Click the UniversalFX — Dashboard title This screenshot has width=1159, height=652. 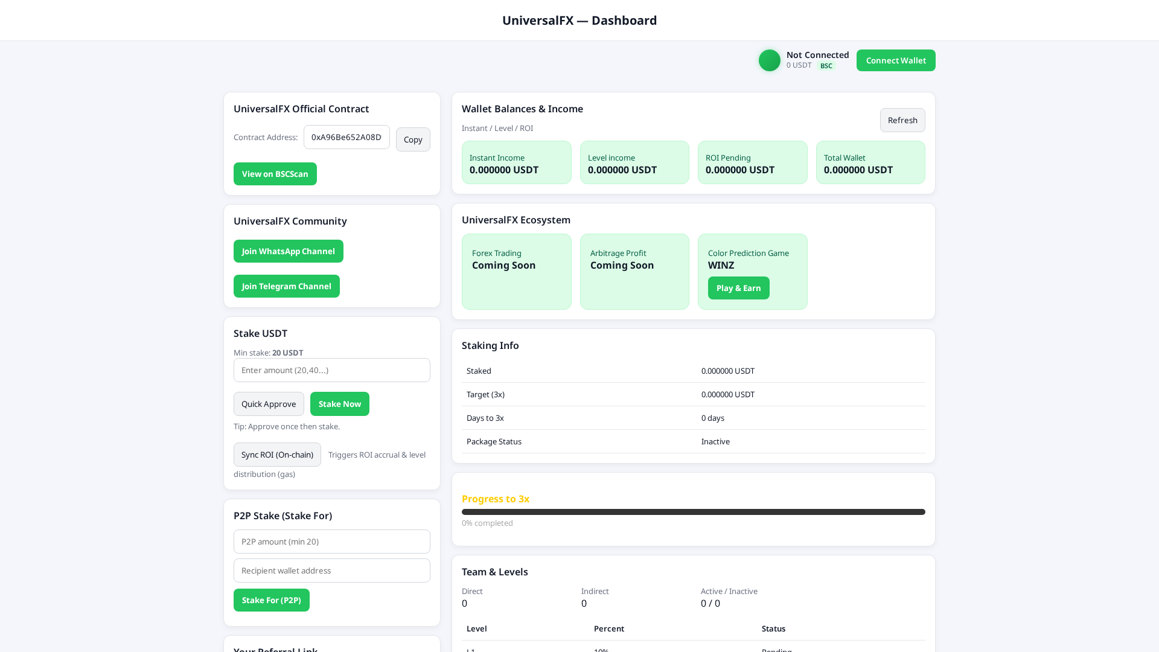click(579, 20)
